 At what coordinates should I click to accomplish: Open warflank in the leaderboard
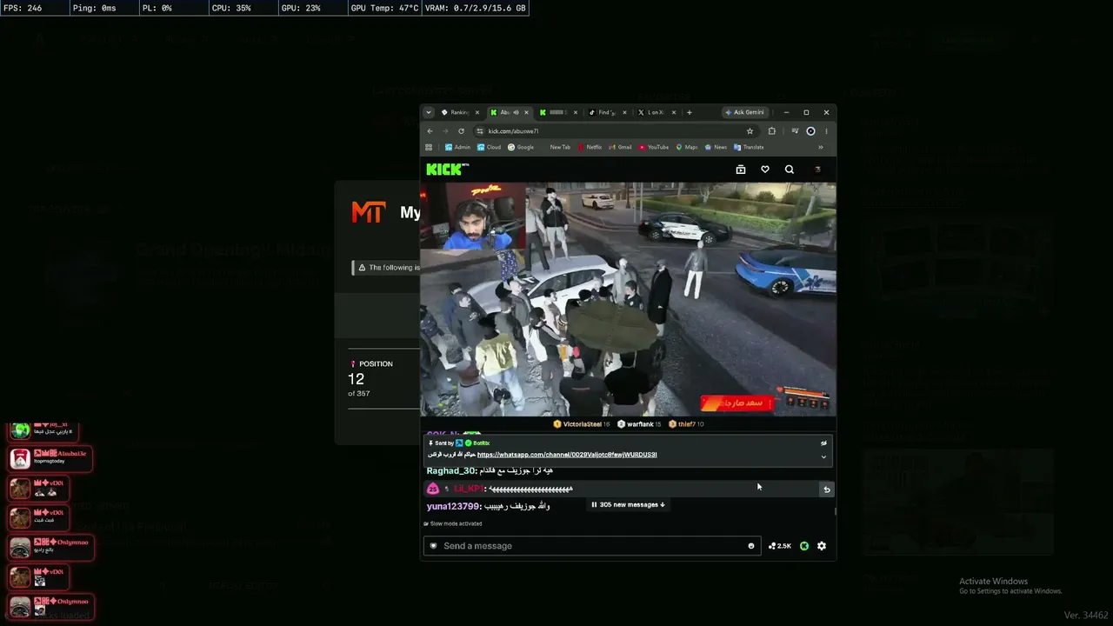pyautogui.click(x=639, y=424)
